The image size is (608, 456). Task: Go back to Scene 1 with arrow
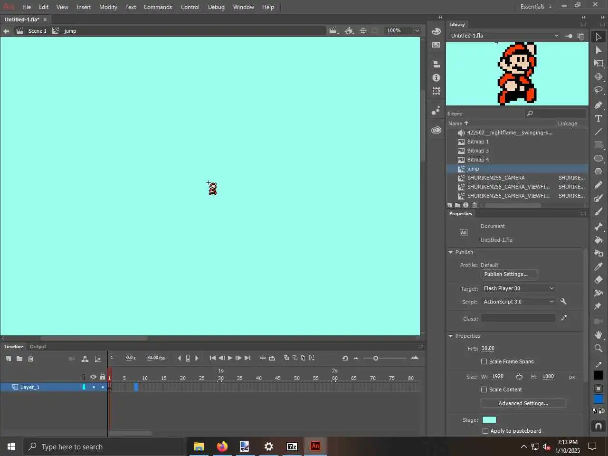tap(6, 31)
